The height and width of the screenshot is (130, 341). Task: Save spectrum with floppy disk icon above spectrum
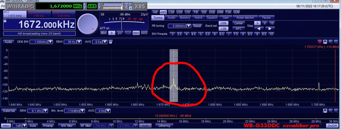(325, 42)
